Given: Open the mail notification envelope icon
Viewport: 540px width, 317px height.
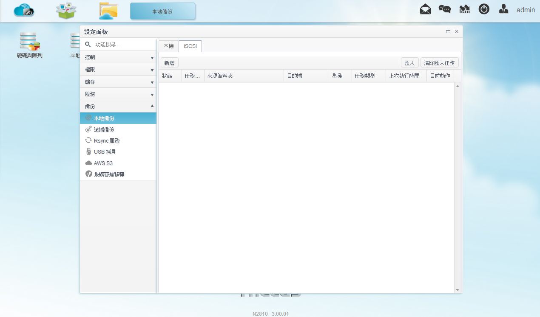Looking at the screenshot, I should pos(425,9).
